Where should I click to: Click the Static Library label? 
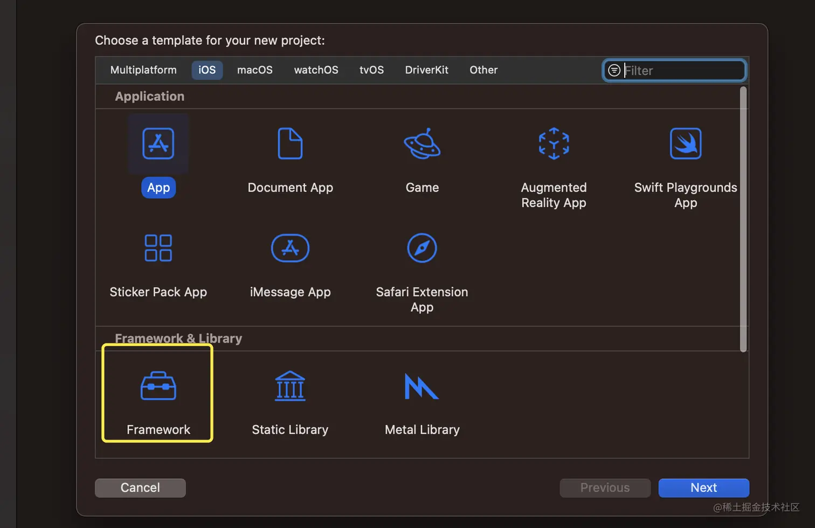[290, 430]
